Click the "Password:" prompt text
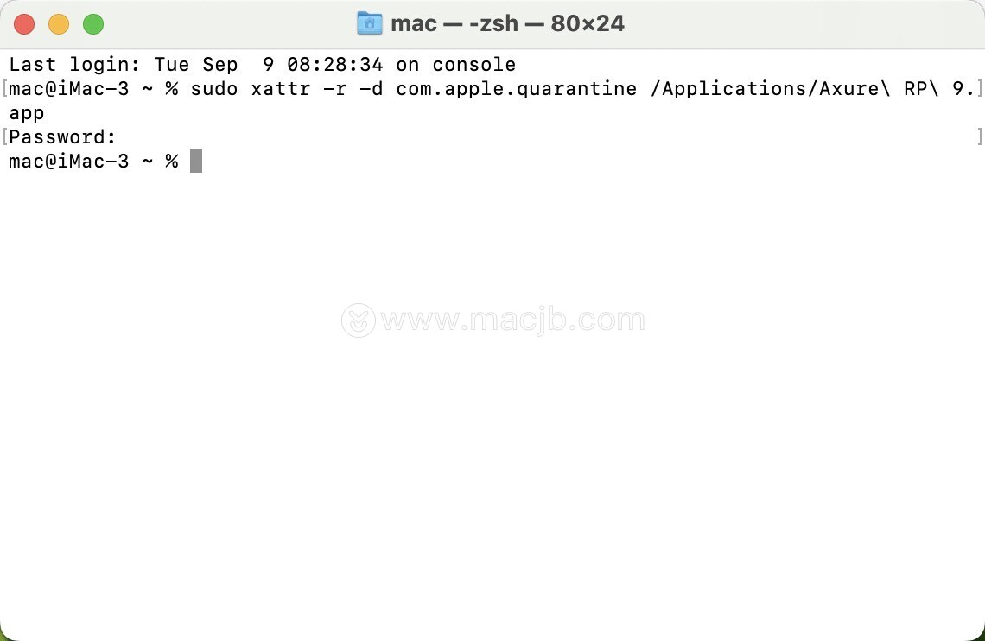Screen dimensions: 985x641 click(x=63, y=136)
